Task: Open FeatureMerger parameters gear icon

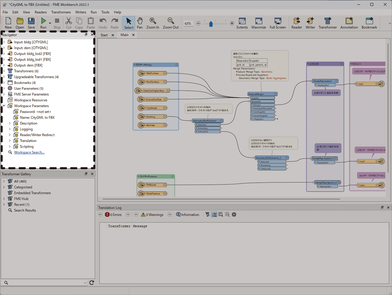Action: tap(275, 94)
